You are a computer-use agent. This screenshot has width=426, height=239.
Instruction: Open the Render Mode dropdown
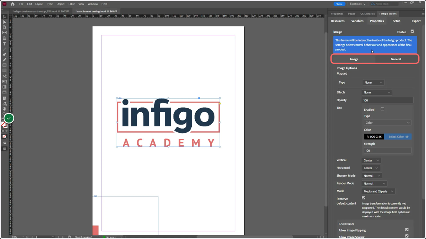tap(374, 184)
